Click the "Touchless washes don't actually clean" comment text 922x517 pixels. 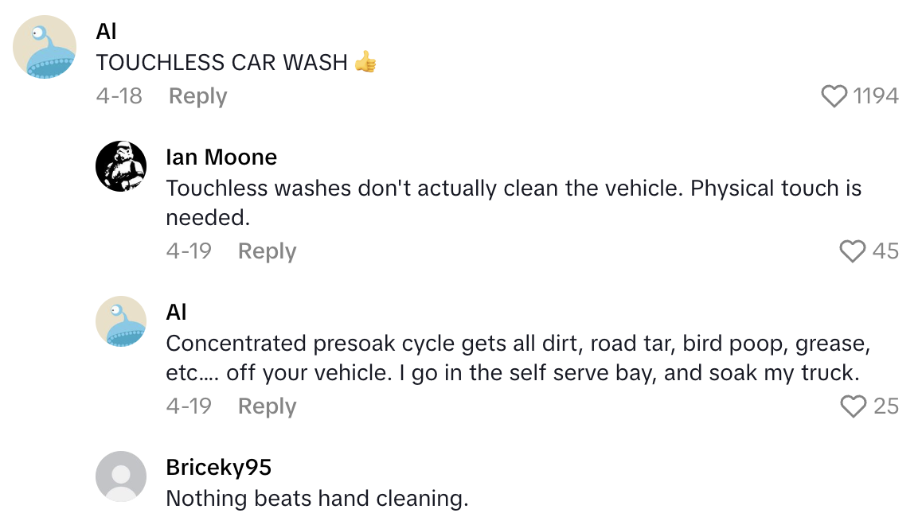(514, 189)
